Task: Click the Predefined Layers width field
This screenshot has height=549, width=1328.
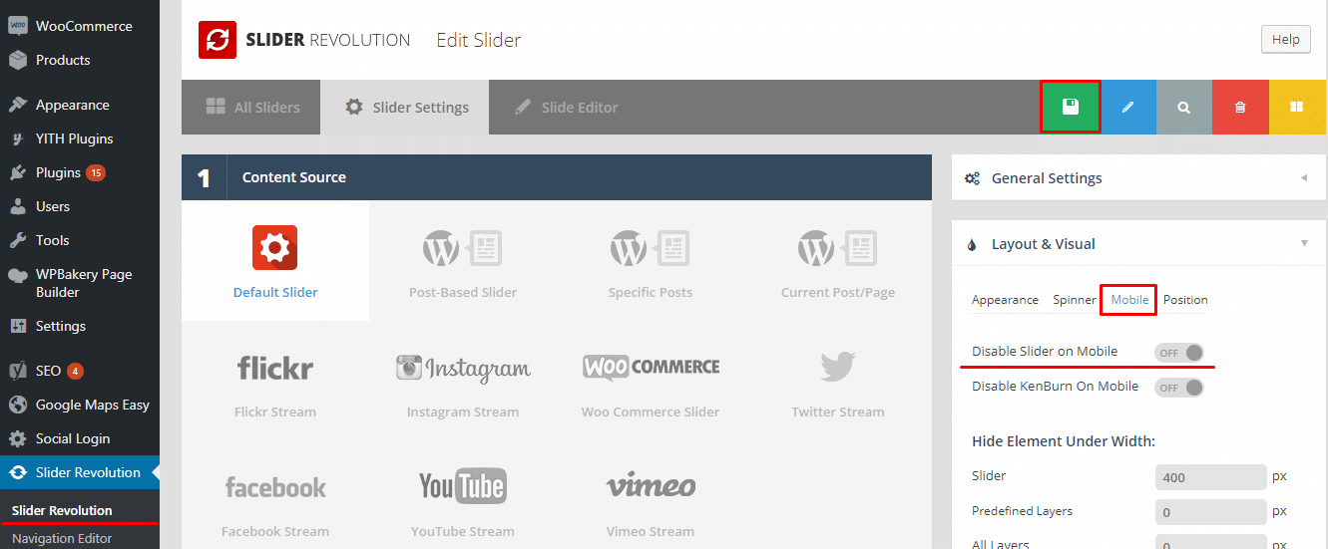Action: 1210,512
